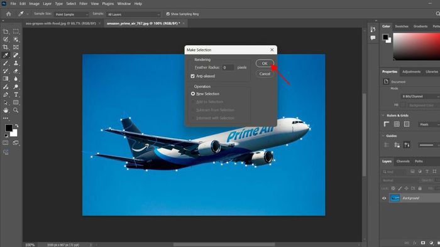
Task: Select the Hand tool
Action: click(x=6, y=110)
